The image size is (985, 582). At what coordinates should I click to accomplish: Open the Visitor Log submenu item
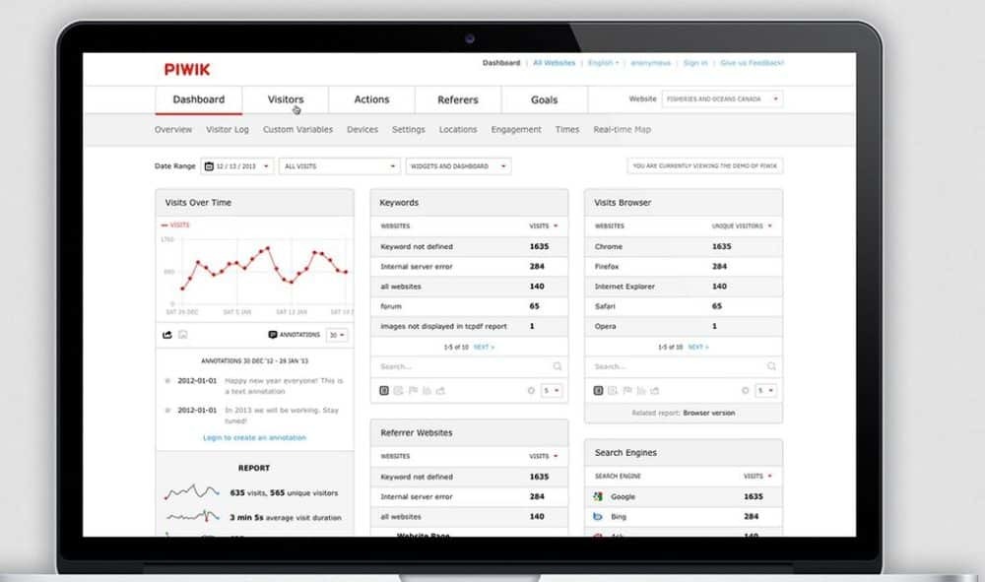[x=228, y=130]
